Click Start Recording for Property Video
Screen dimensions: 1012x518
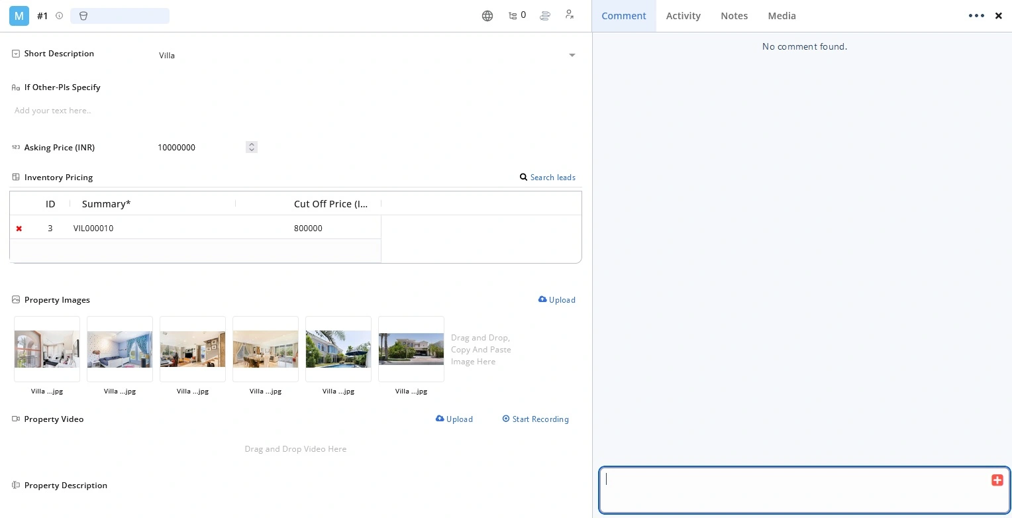[536, 419]
